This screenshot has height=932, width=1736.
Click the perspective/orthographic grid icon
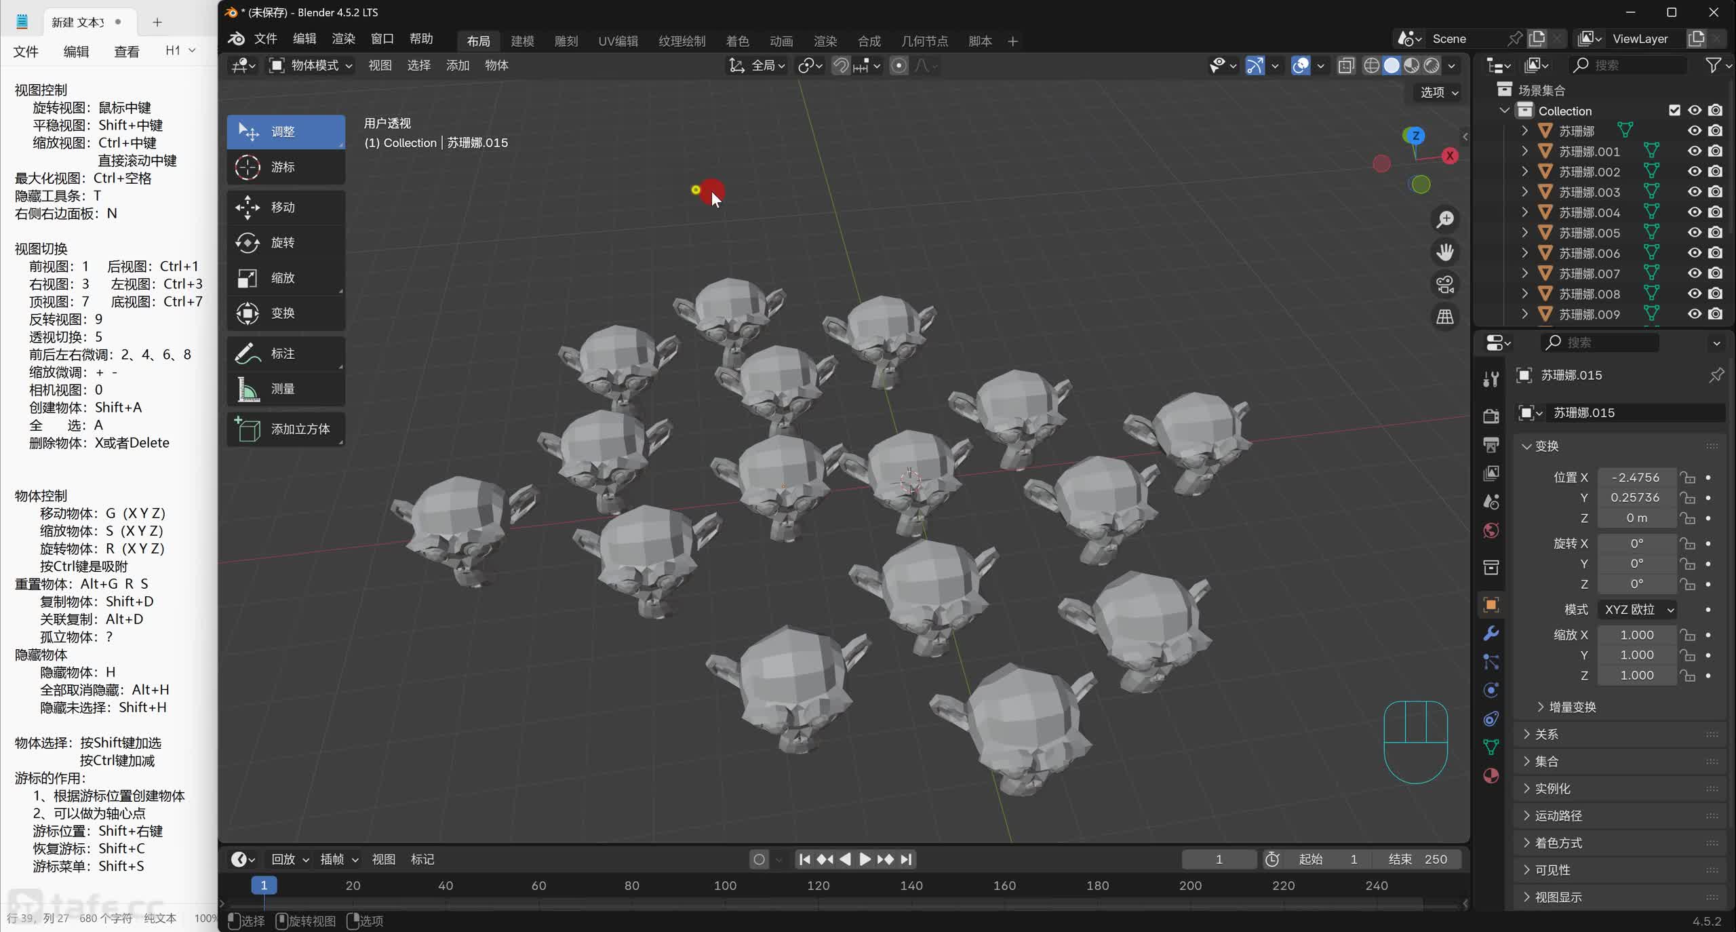click(x=1445, y=317)
